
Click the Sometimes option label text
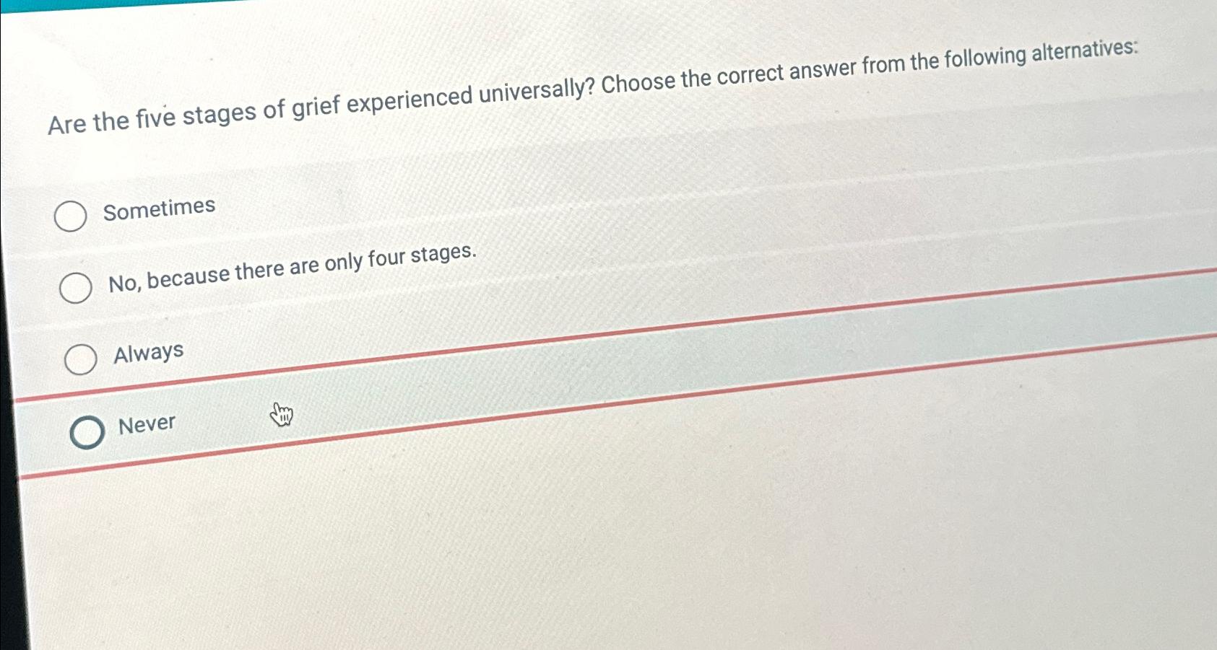159,208
